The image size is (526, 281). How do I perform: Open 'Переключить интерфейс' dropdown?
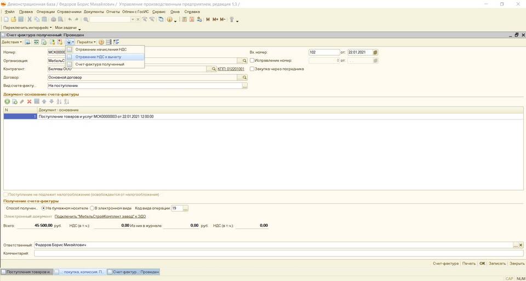pos(27,27)
